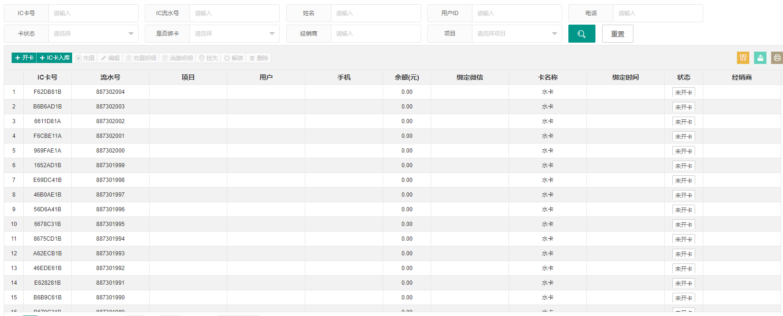Select card number F62DB81B
The image size is (783, 316).
point(47,92)
